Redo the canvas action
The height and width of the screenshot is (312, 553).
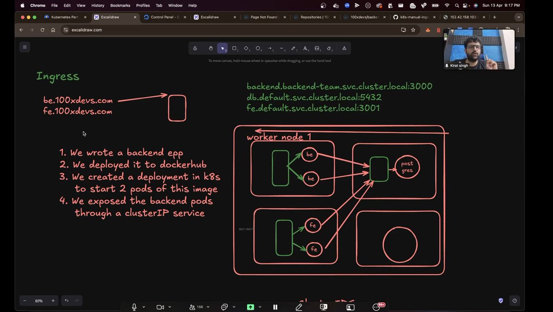[77, 300]
